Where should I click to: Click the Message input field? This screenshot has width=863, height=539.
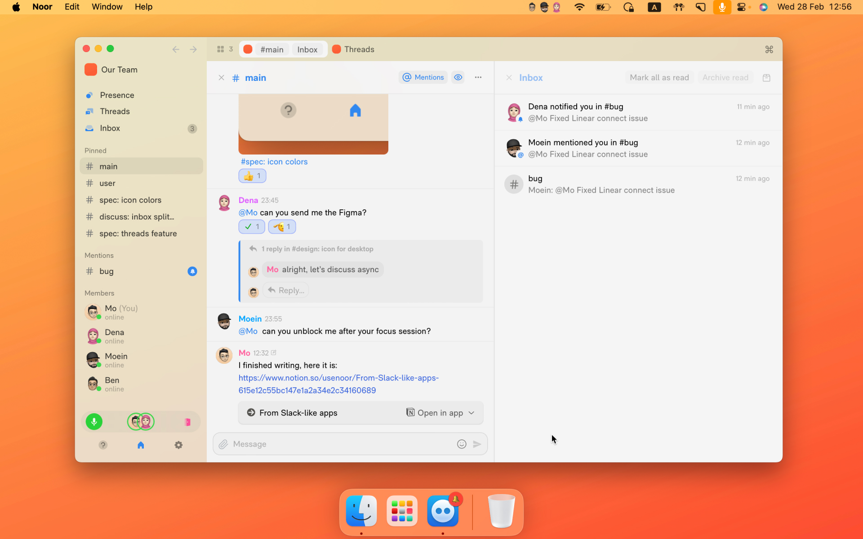(x=342, y=444)
